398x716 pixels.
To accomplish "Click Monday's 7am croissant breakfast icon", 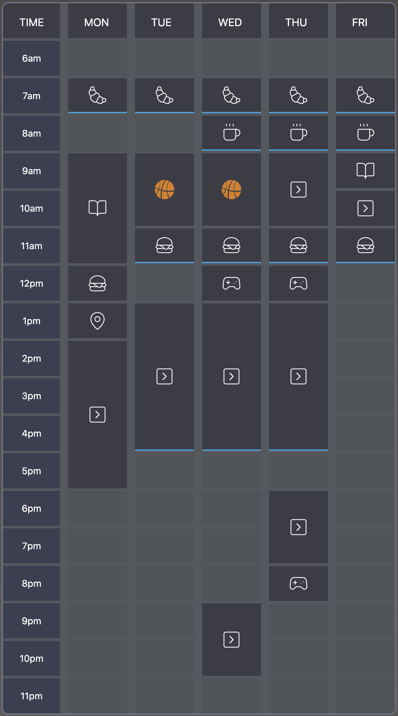I will [97, 95].
